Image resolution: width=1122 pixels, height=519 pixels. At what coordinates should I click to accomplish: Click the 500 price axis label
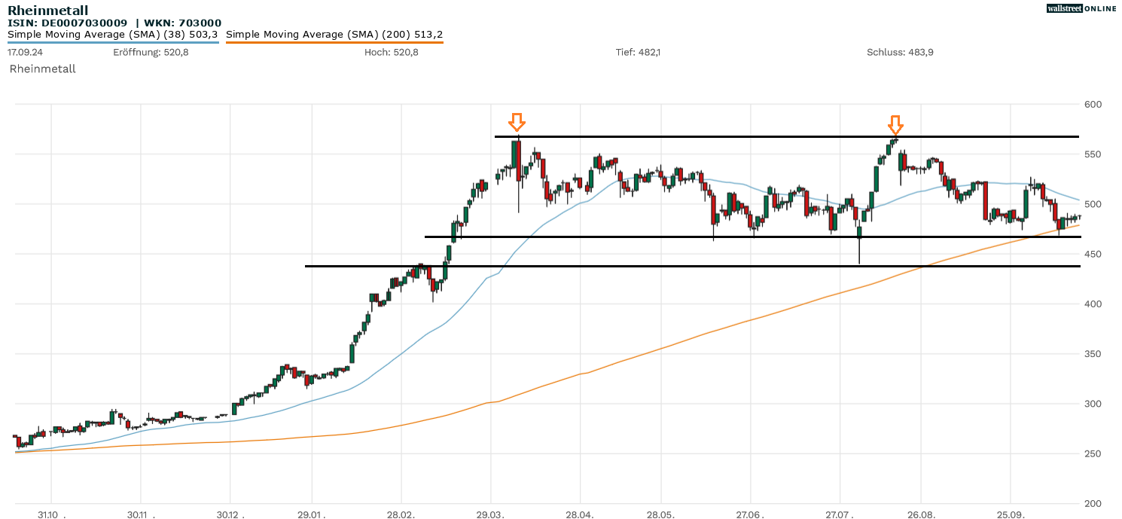click(x=1093, y=204)
